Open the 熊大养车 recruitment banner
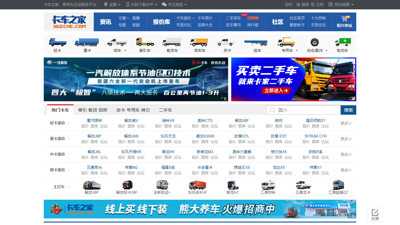The image size is (400, 225). (200, 209)
